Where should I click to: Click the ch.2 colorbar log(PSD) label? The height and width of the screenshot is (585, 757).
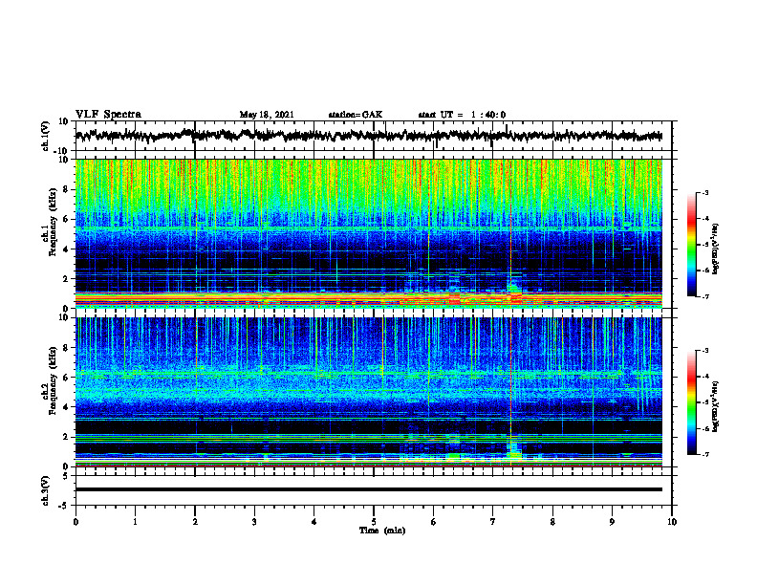[x=715, y=406]
